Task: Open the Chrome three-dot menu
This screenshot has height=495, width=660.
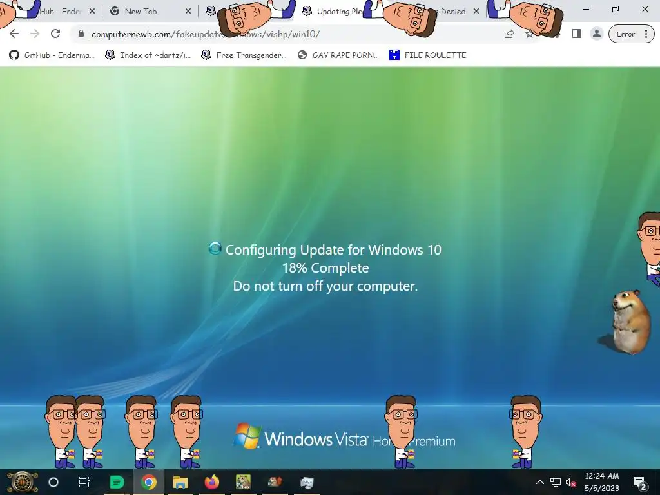Action: click(x=646, y=34)
